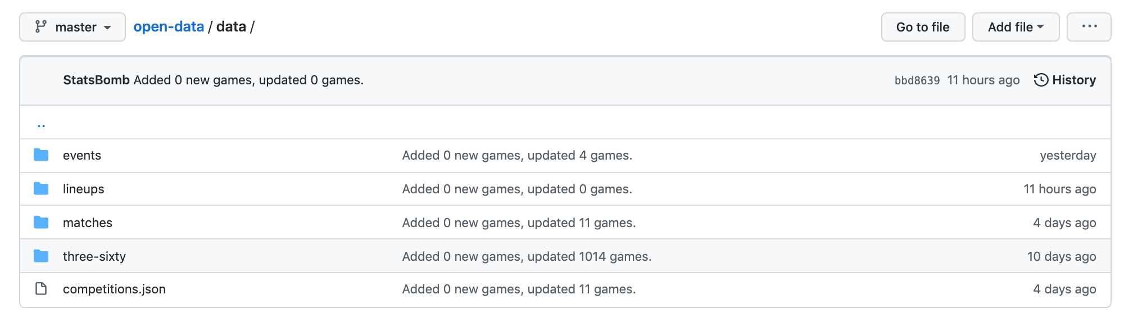Image resolution: width=1124 pixels, height=326 pixels.
Task: Open the lineups directory name
Action: 84,189
